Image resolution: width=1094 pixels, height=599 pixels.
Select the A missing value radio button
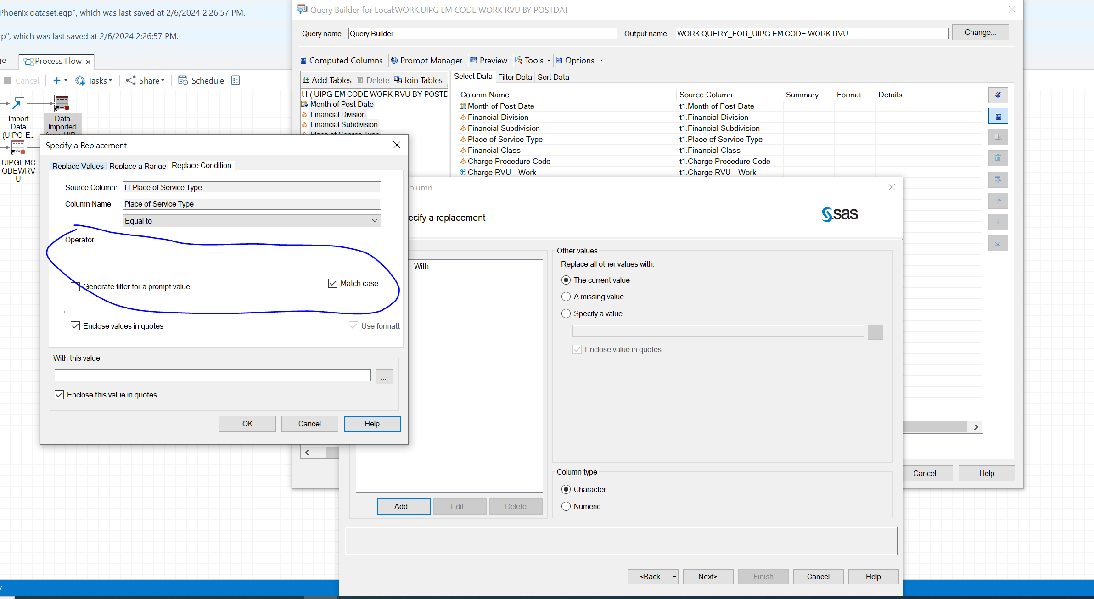point(566,297)
